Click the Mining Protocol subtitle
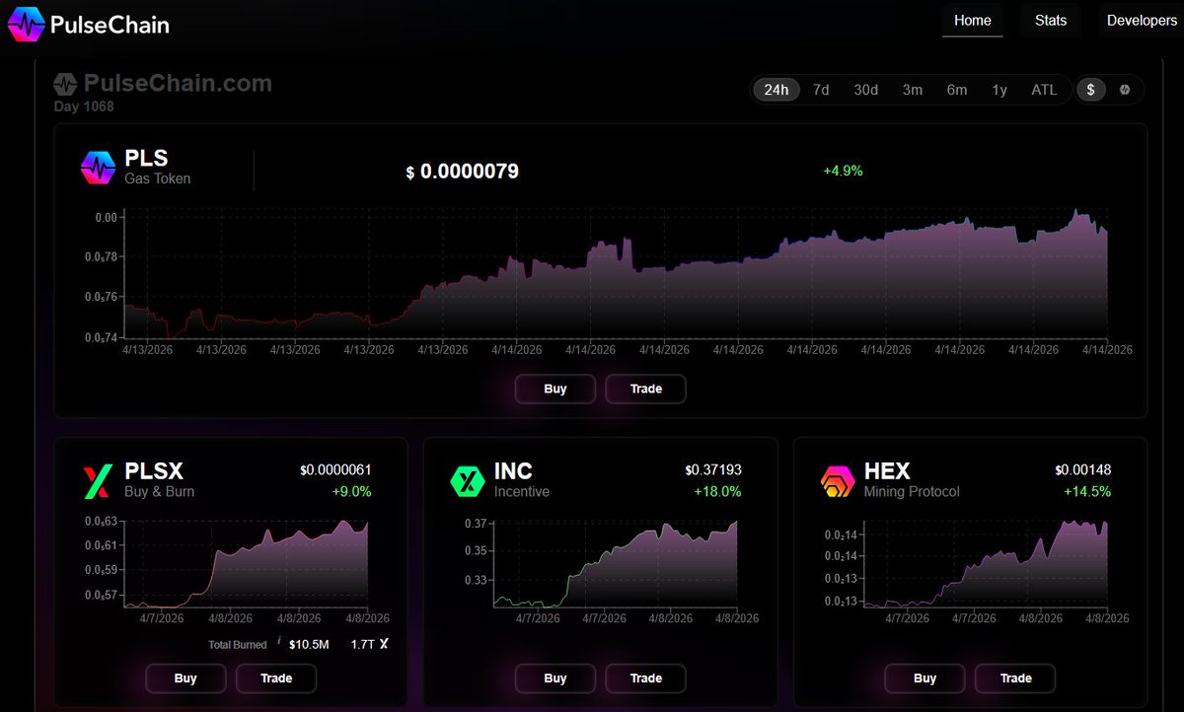The image size is (1184, 712). (912, 491)
